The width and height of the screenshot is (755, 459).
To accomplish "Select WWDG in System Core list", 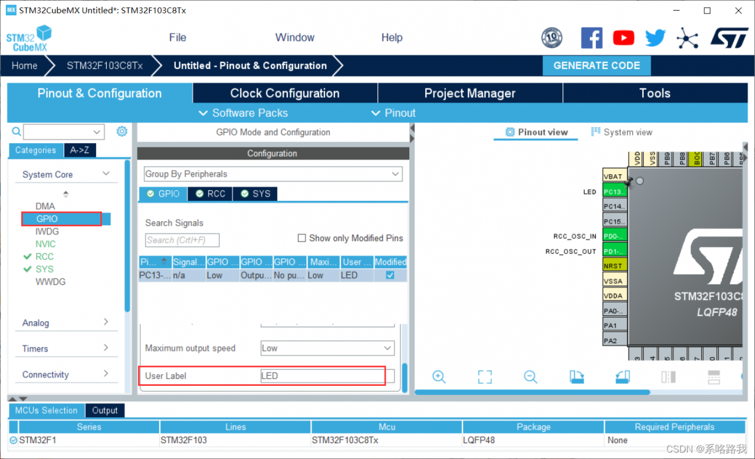I will click(x=50, y=282).
